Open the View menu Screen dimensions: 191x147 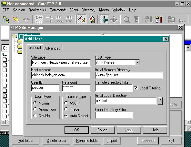(x=74, y=10)
